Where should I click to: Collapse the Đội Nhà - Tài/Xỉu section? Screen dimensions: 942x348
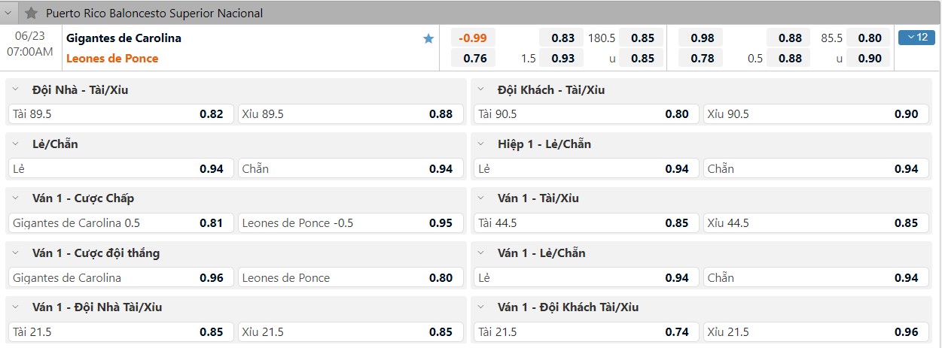pos(15,89)
